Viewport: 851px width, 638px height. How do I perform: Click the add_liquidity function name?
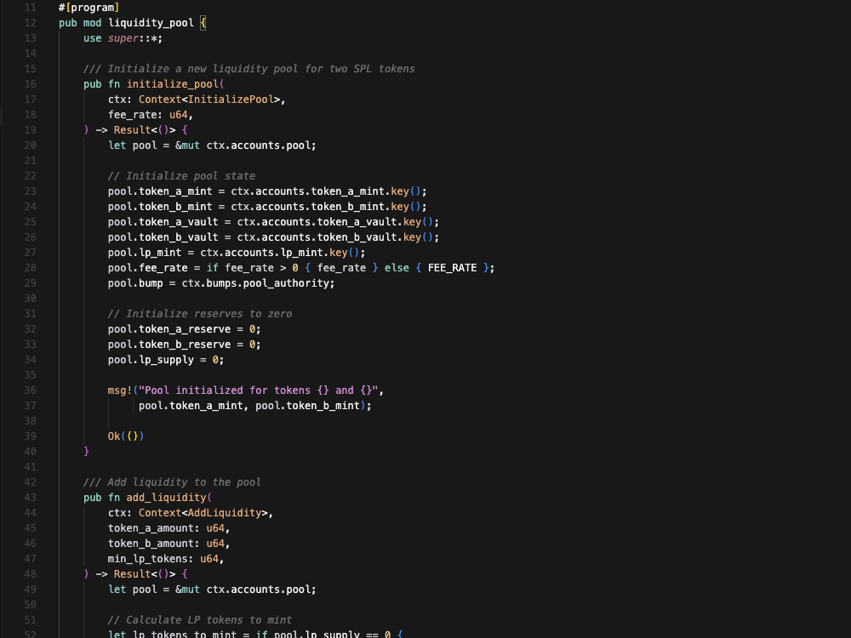pyautogui.click(x=166, y=498)
